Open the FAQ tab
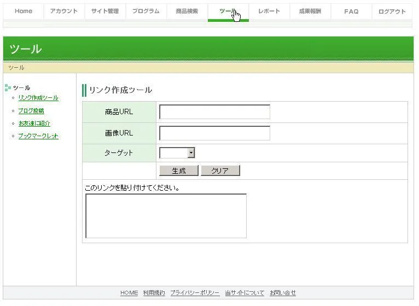419x306 pixels. [351, 11]
